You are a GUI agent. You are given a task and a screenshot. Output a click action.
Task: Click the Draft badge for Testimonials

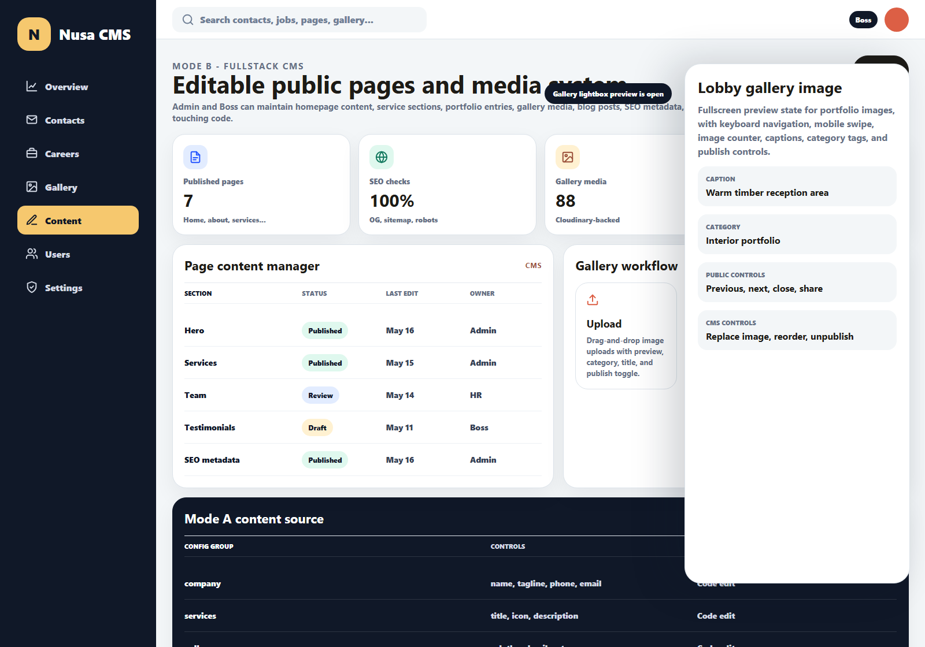coord(317,427)
